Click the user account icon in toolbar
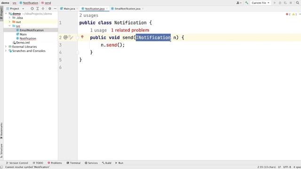Screen dimensions: 301x169 238,3
